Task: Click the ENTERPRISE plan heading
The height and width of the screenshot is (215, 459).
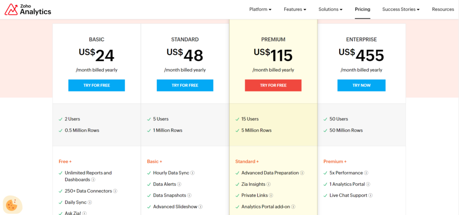Action: [362, 39]
